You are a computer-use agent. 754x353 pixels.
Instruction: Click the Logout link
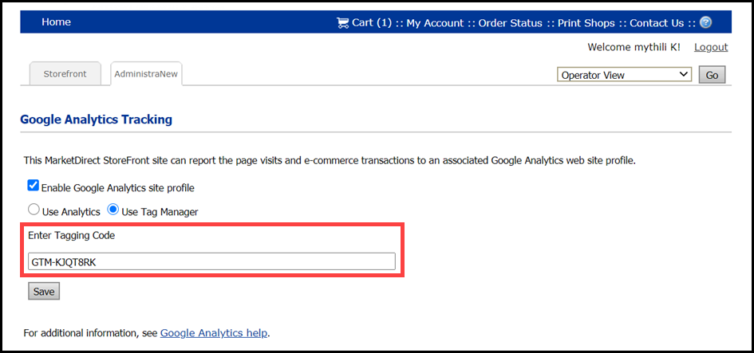click(x=711, y=47)
